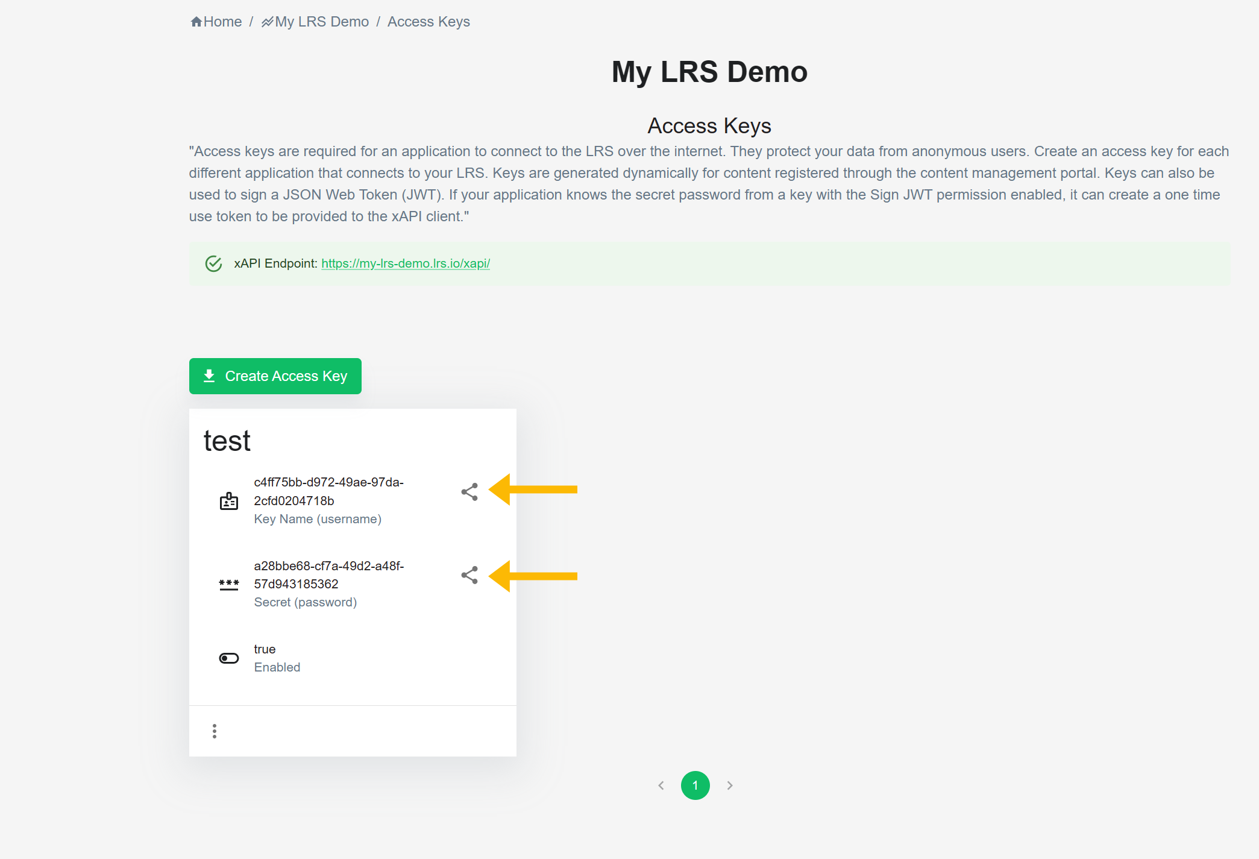This screenshot has width=1259, height=859.
Task: Click the asterisks password icon
Action: point(228,584)
